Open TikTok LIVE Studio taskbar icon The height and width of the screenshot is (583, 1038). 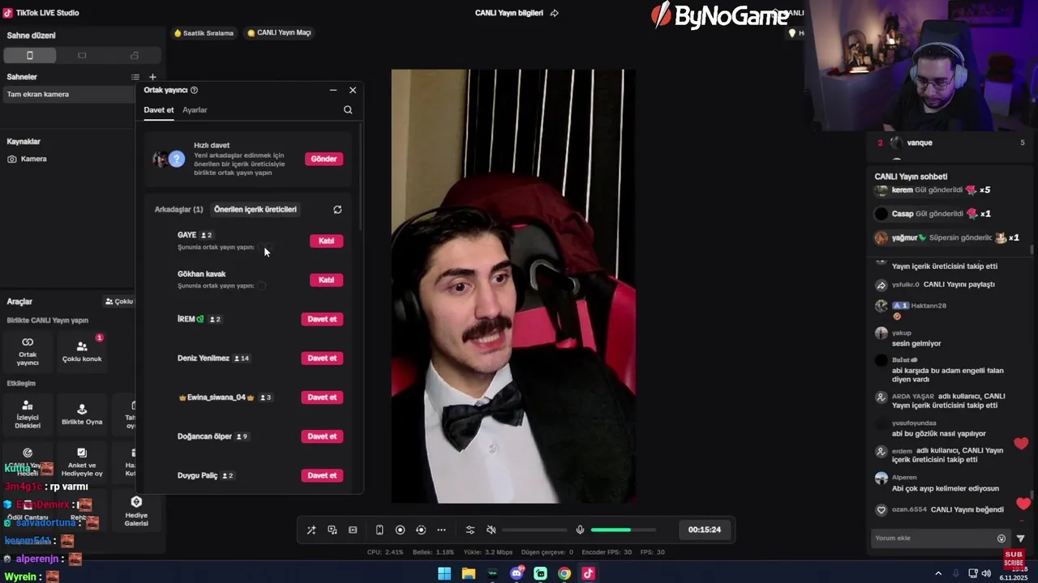point(588,573)
